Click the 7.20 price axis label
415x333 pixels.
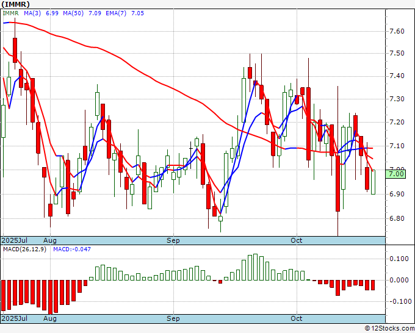(x=397, y=122)
